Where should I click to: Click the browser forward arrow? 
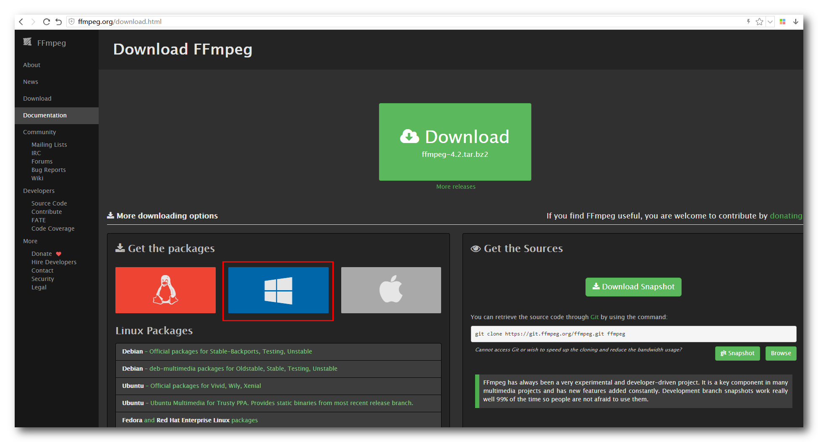33,22
